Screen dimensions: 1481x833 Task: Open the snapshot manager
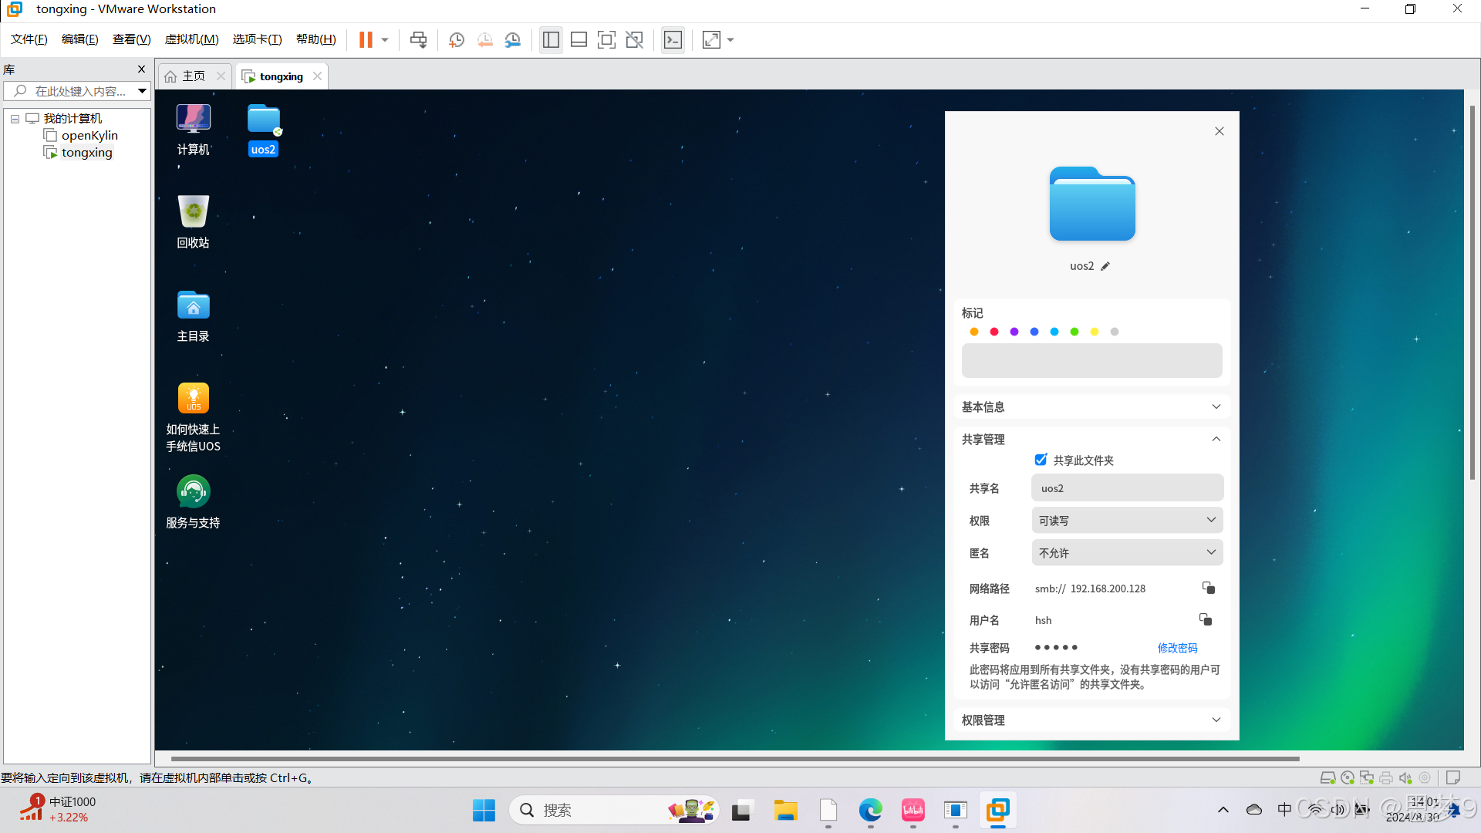coord(513,39)
